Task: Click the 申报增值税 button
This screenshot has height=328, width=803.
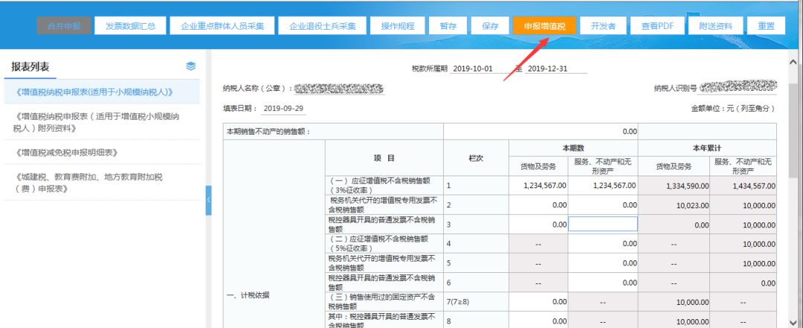Action: [x=544, y=25]
